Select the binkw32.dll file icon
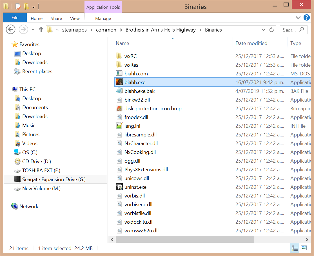 [119, 100]
